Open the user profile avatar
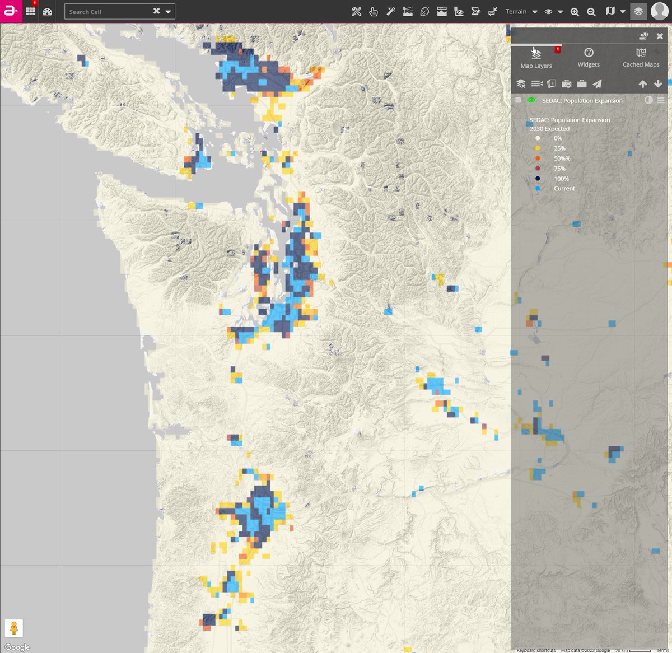The width and height of the screenshot is (672, 653). [x=660, y=11]
